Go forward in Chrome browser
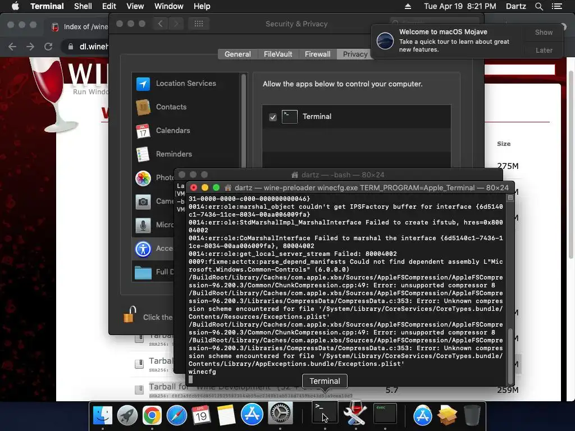 click(30, 47)
